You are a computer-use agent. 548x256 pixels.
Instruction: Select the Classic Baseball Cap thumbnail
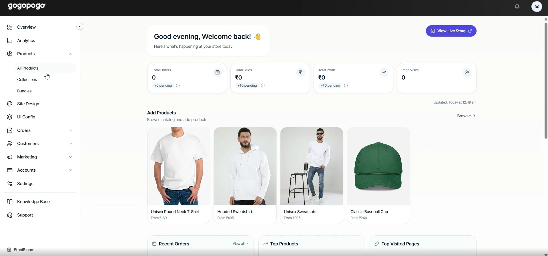tap(378, 166)
